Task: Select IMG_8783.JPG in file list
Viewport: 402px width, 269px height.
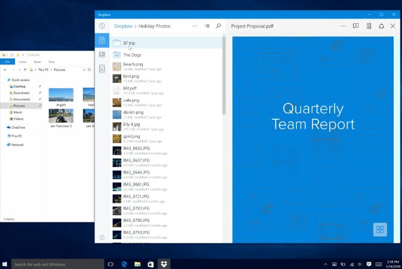Action: 166,211
